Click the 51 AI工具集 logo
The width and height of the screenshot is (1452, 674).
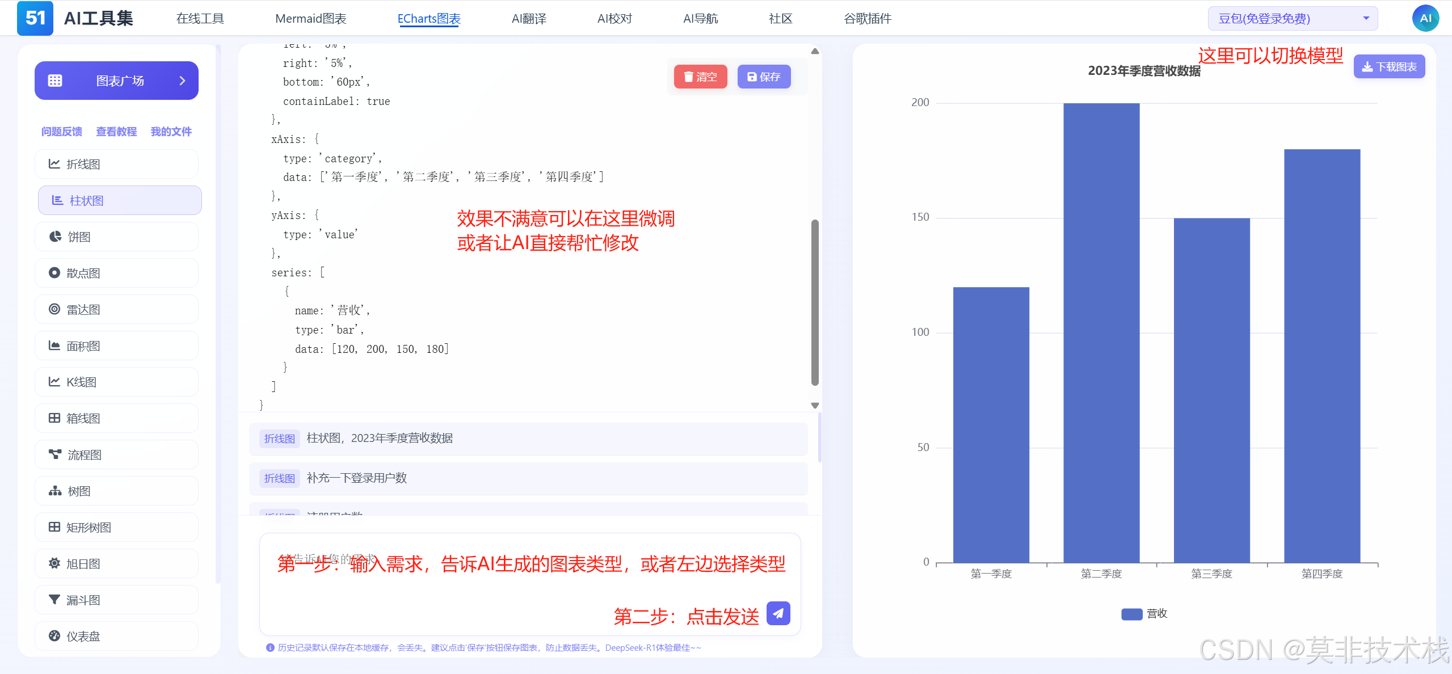tap(35, 18)
